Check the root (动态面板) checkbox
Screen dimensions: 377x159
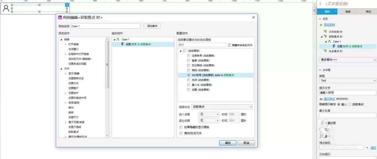pyautogui.click(x=185, y=51)
